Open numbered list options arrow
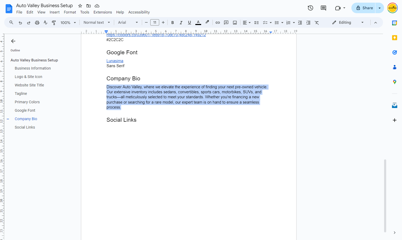This screenshot has width=402, height=240. pyautogui.click(x=294, y=23)
